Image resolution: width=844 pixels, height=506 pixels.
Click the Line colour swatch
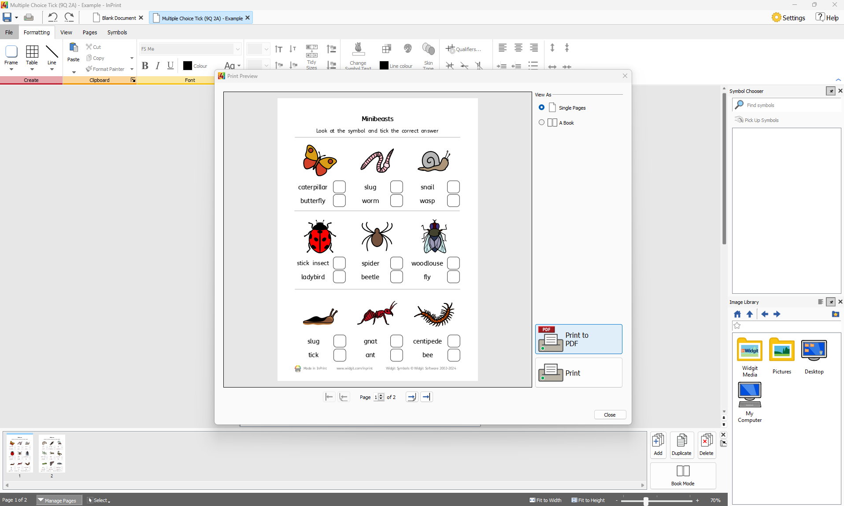(384, 66)
